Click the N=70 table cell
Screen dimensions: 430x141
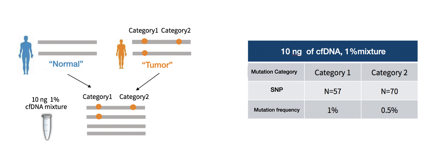(389, 91)
